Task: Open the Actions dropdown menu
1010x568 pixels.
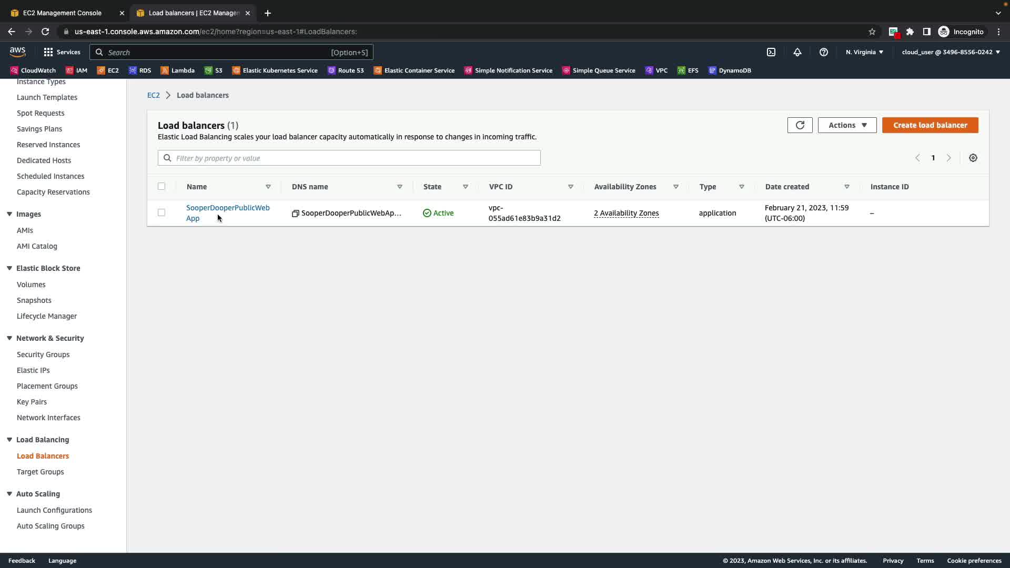Action: 847,125
